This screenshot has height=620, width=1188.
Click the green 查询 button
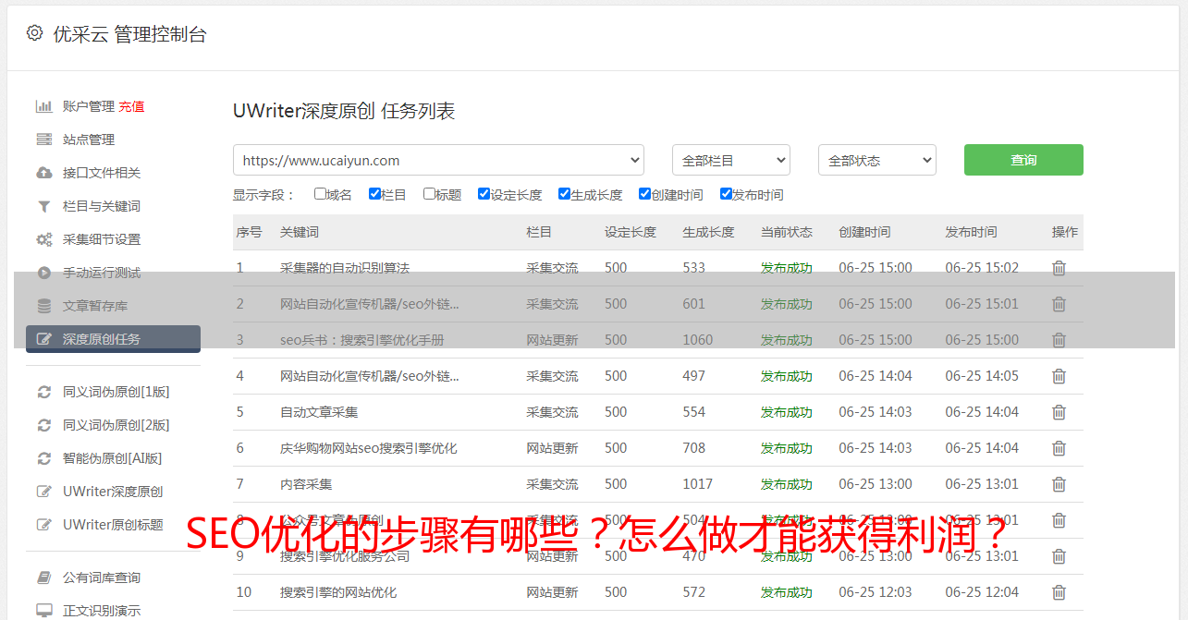coord(1023,160)
